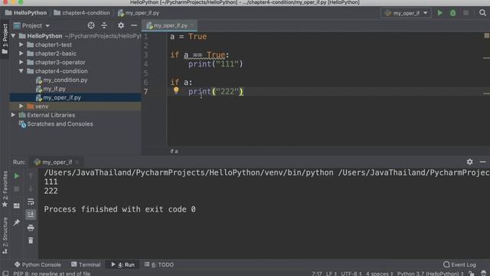This screenshot has height=276, width=490.
Task: Open Project panel settings gear
Action: click(x=121, y=25)
